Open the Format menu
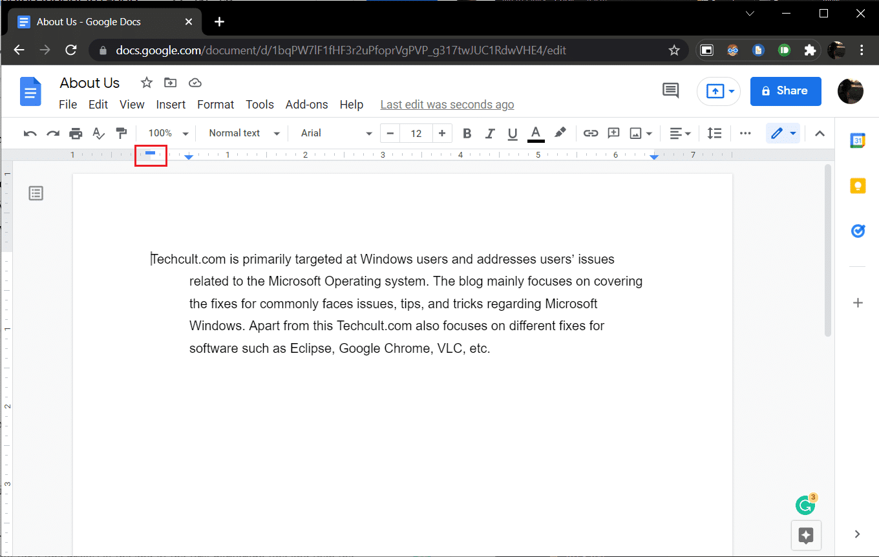The width and height of the screenshot is (879, 557). coord(215,105)
